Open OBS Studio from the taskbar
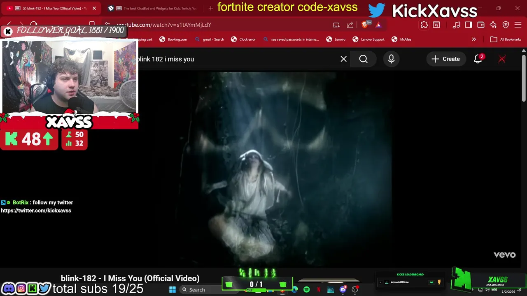Screen dimensions: 527x296 tap(355, 289)
